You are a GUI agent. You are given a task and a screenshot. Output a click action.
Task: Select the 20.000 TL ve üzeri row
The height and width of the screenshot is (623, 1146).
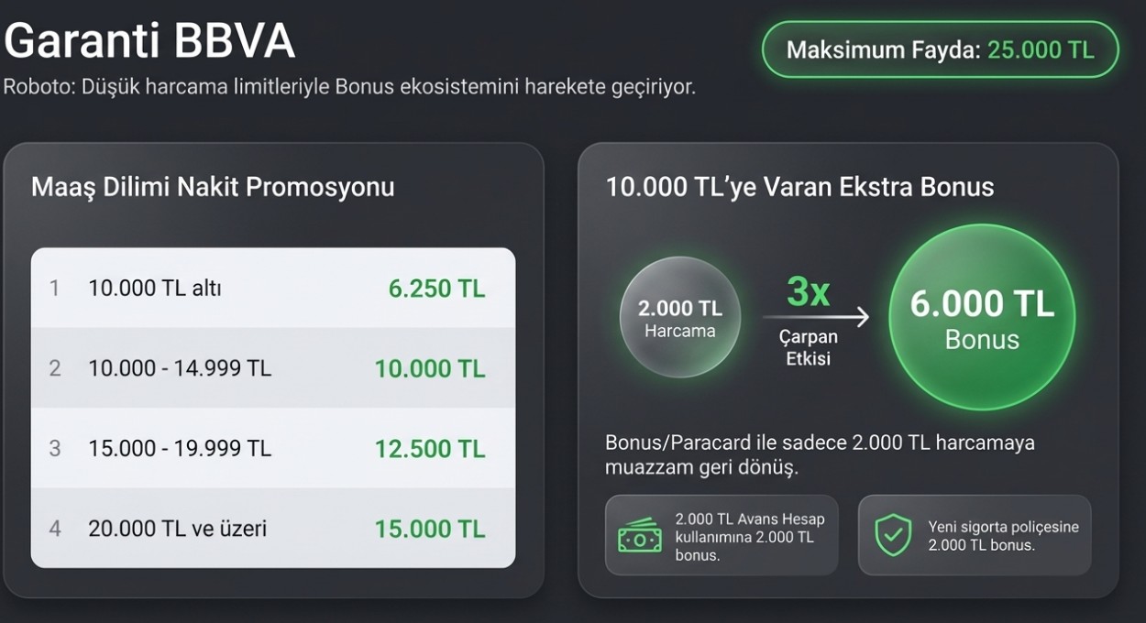[273, 529]
